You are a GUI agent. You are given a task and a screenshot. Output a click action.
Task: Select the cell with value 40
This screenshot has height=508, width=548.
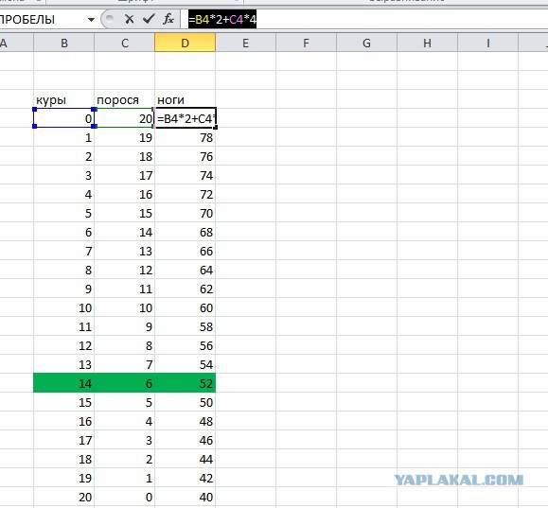point(186,497)
